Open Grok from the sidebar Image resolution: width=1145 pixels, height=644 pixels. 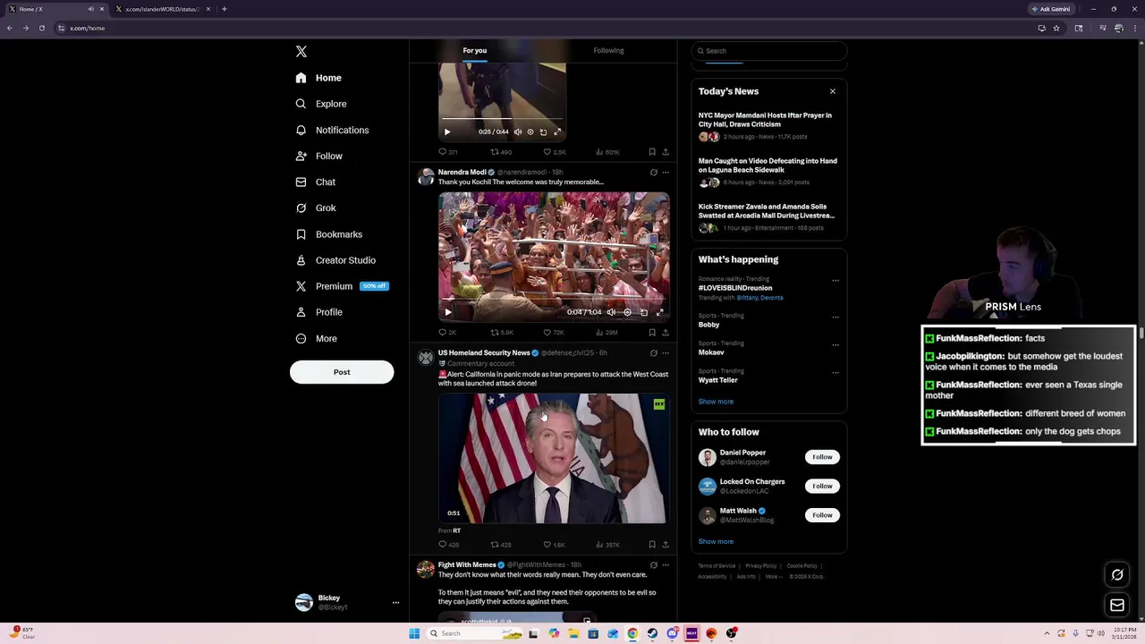[x=316, y=208]
